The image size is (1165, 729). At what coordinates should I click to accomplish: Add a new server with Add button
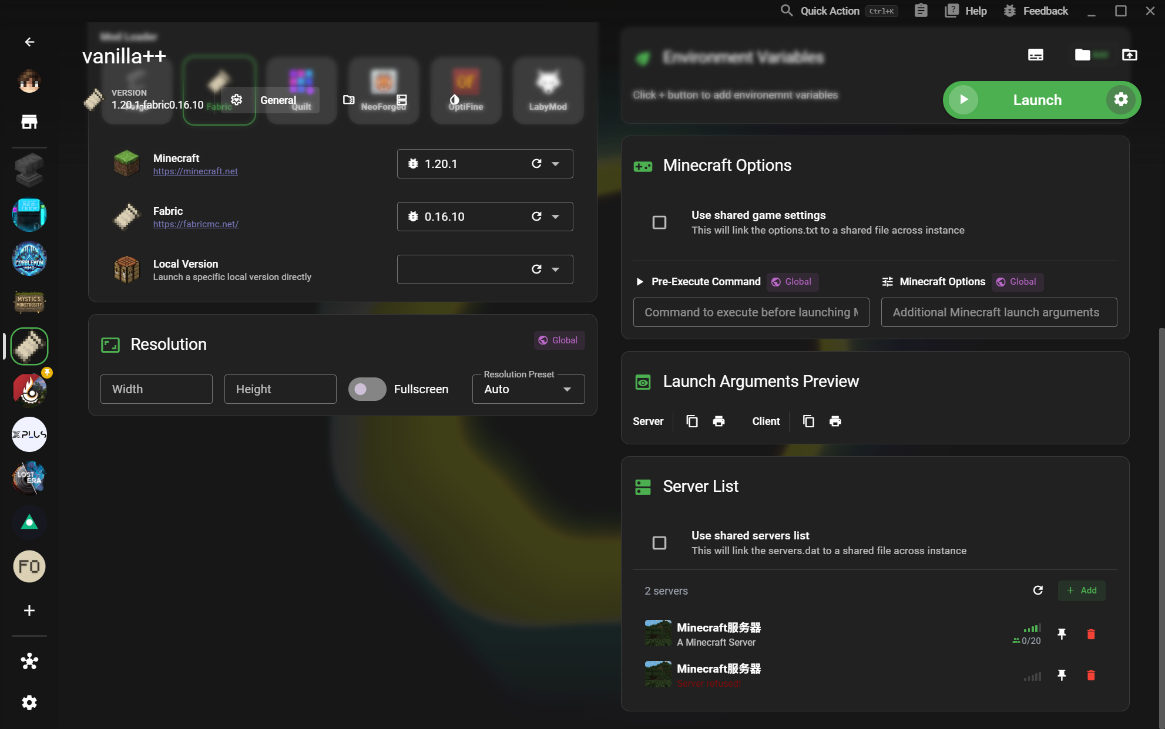click(1082, 590)
